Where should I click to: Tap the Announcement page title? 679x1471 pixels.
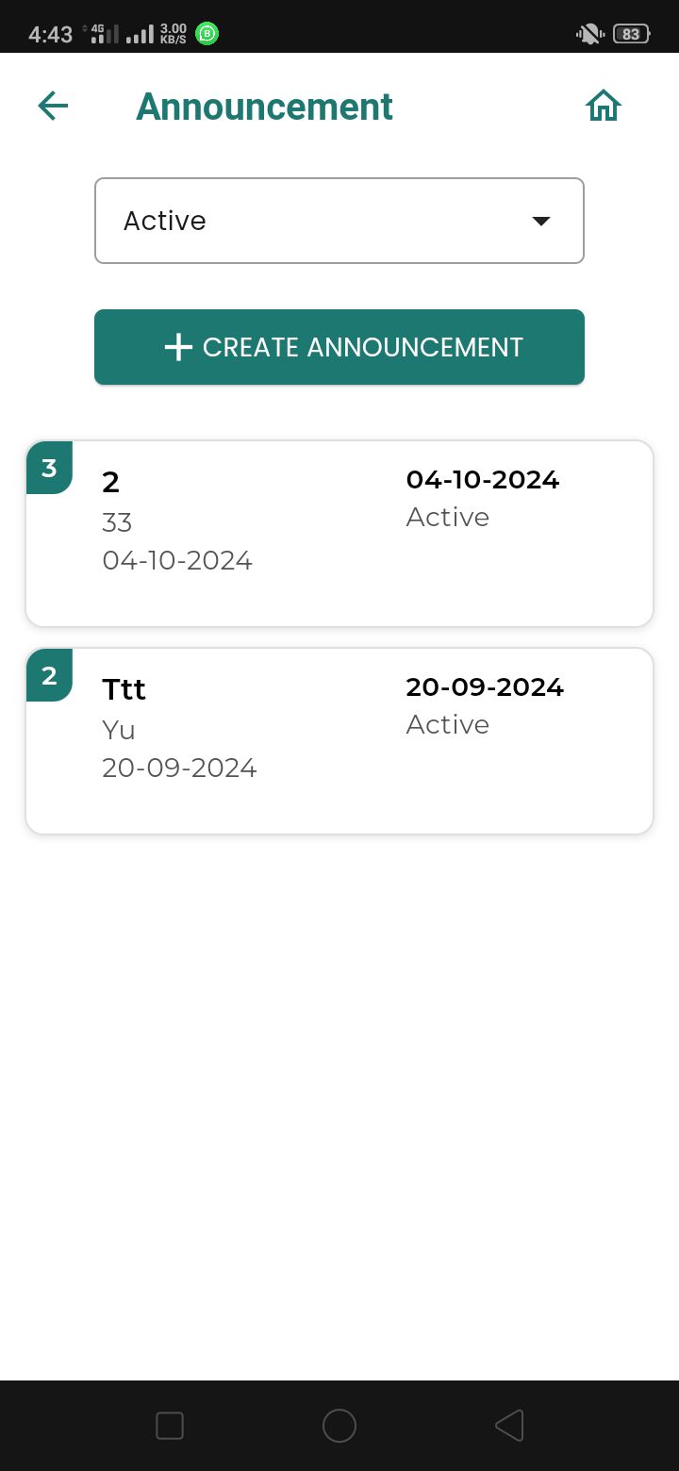(x=264, y=107)
